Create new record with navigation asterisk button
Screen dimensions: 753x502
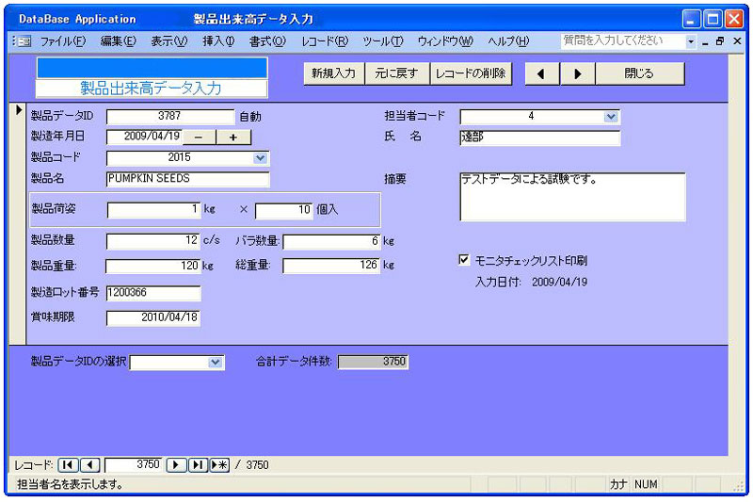pyautogui.click(x=219, y=464)
